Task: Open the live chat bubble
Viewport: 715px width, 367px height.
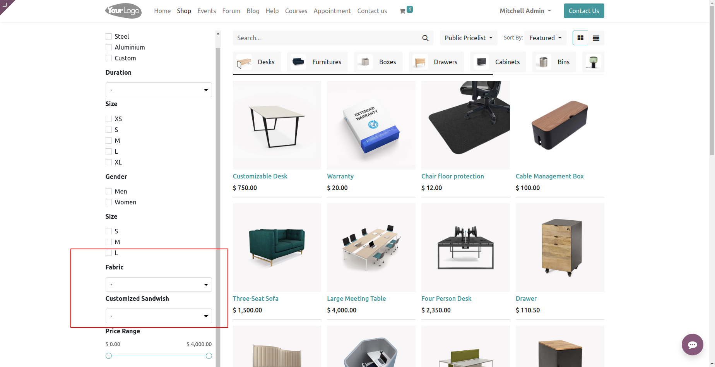Action: pos(692,345)
